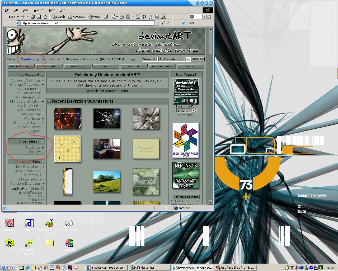Open WinTV32 desktop icon
Image resolution: width=338 pixels, height=271 pixels.
10,225
